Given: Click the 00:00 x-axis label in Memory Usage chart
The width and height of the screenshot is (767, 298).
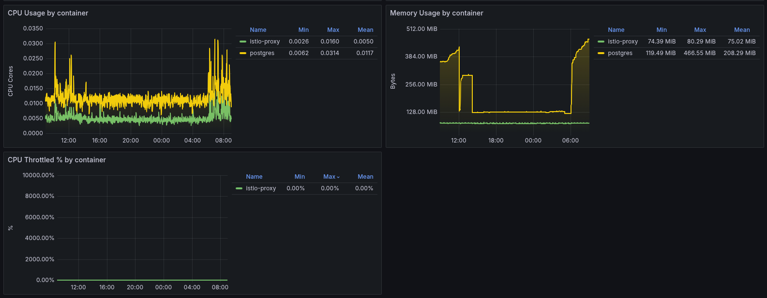Looking at the screenshot, I should tap(533, 141).
